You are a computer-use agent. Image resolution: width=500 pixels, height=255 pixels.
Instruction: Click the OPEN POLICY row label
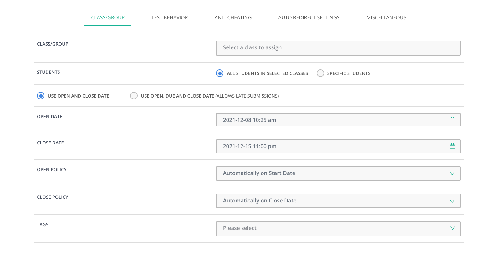click(52, 170)
